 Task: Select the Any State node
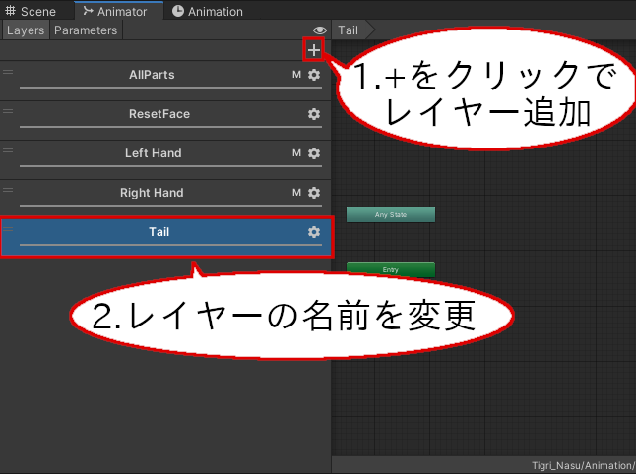[x=391, y=214]
